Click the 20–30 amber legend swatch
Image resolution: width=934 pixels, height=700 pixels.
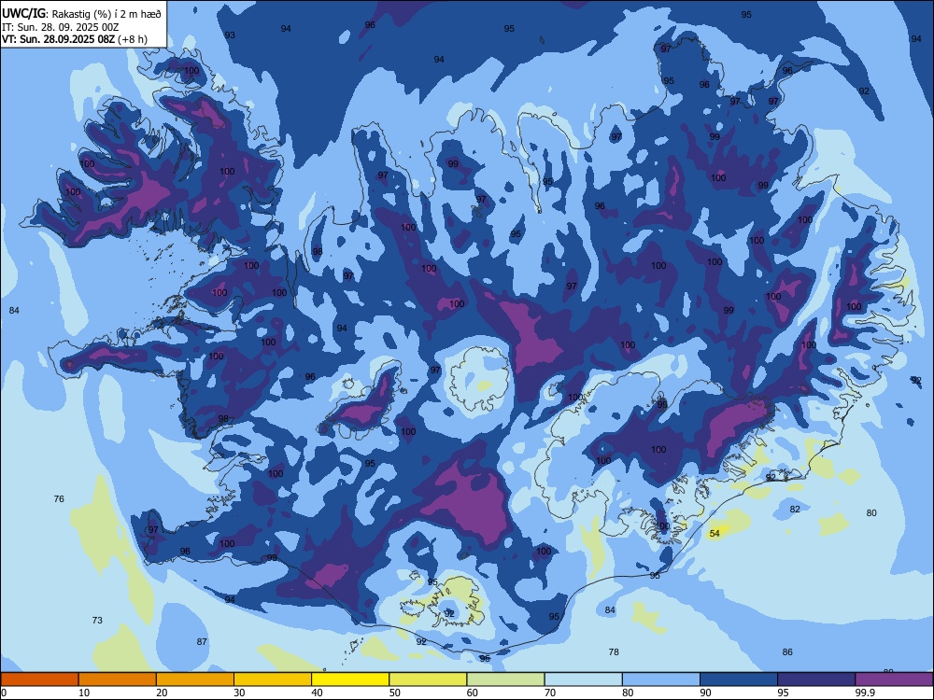195,679
